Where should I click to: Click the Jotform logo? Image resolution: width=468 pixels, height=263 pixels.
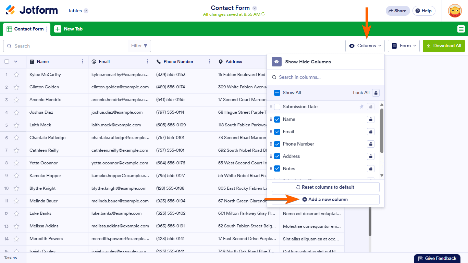click(x=32, y=10)
